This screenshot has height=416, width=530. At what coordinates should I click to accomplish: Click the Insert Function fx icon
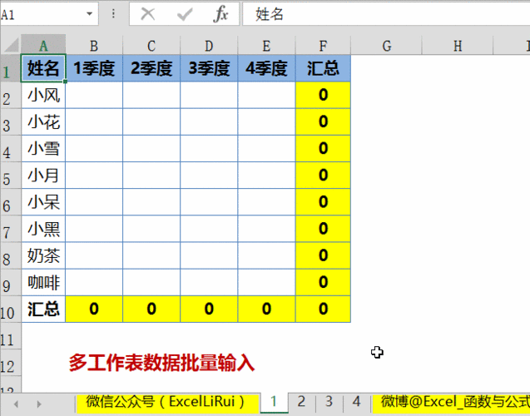[220, 14]
